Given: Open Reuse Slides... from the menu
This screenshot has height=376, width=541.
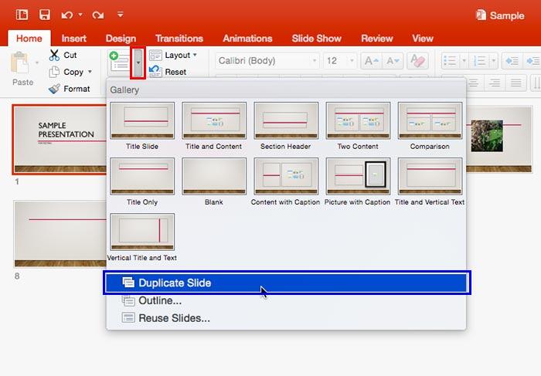Looking at the screenshot, I should [287, 318].
